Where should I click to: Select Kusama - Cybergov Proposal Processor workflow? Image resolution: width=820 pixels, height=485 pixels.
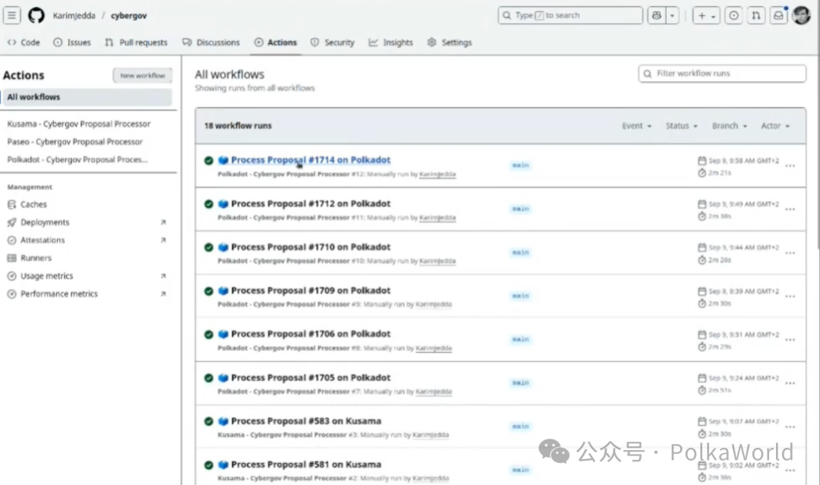[x=79, y=124]
